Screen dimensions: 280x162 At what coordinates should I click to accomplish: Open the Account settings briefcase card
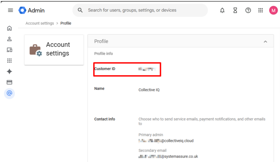click(x=54, y=50)
